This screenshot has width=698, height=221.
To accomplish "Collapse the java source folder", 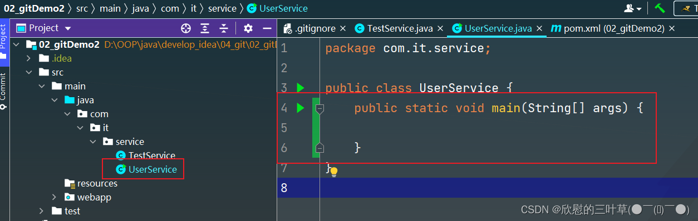I will click(x=55, y=100).
